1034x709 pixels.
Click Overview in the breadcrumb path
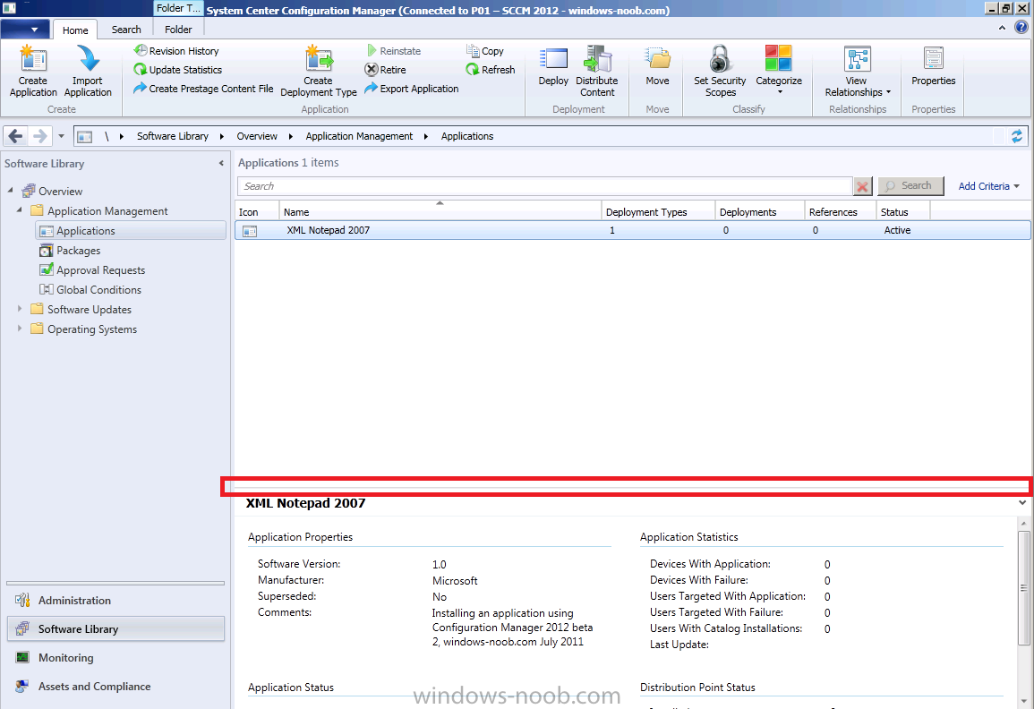[x=257, y=136]
